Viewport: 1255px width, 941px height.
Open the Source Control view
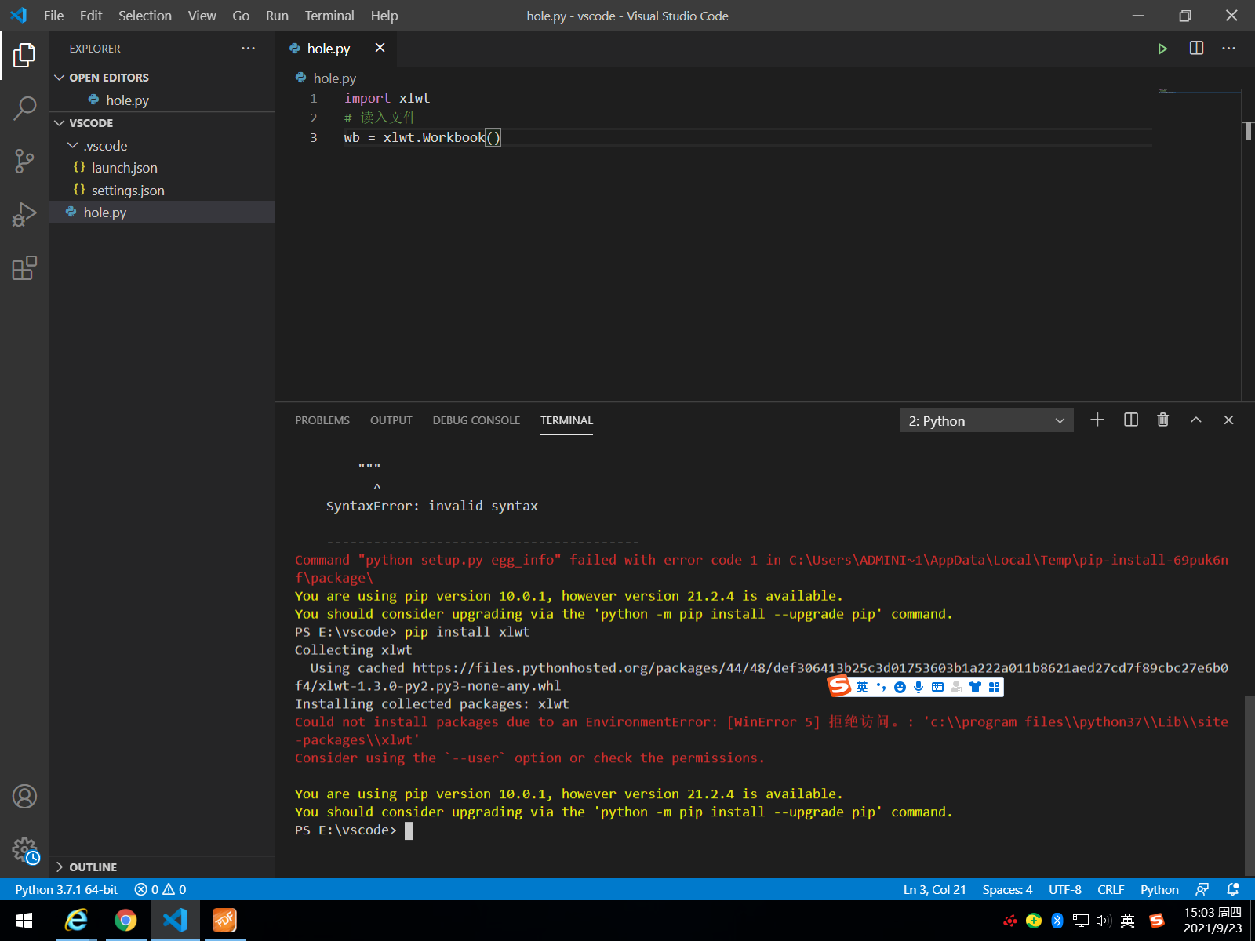pyautogui.click(x=24, y=162)
